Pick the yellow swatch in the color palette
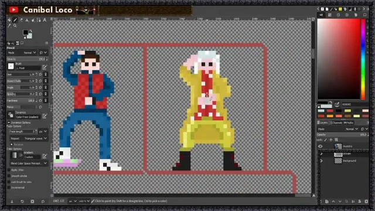Viewport: 375px width, 211px height. click(347, 111)
